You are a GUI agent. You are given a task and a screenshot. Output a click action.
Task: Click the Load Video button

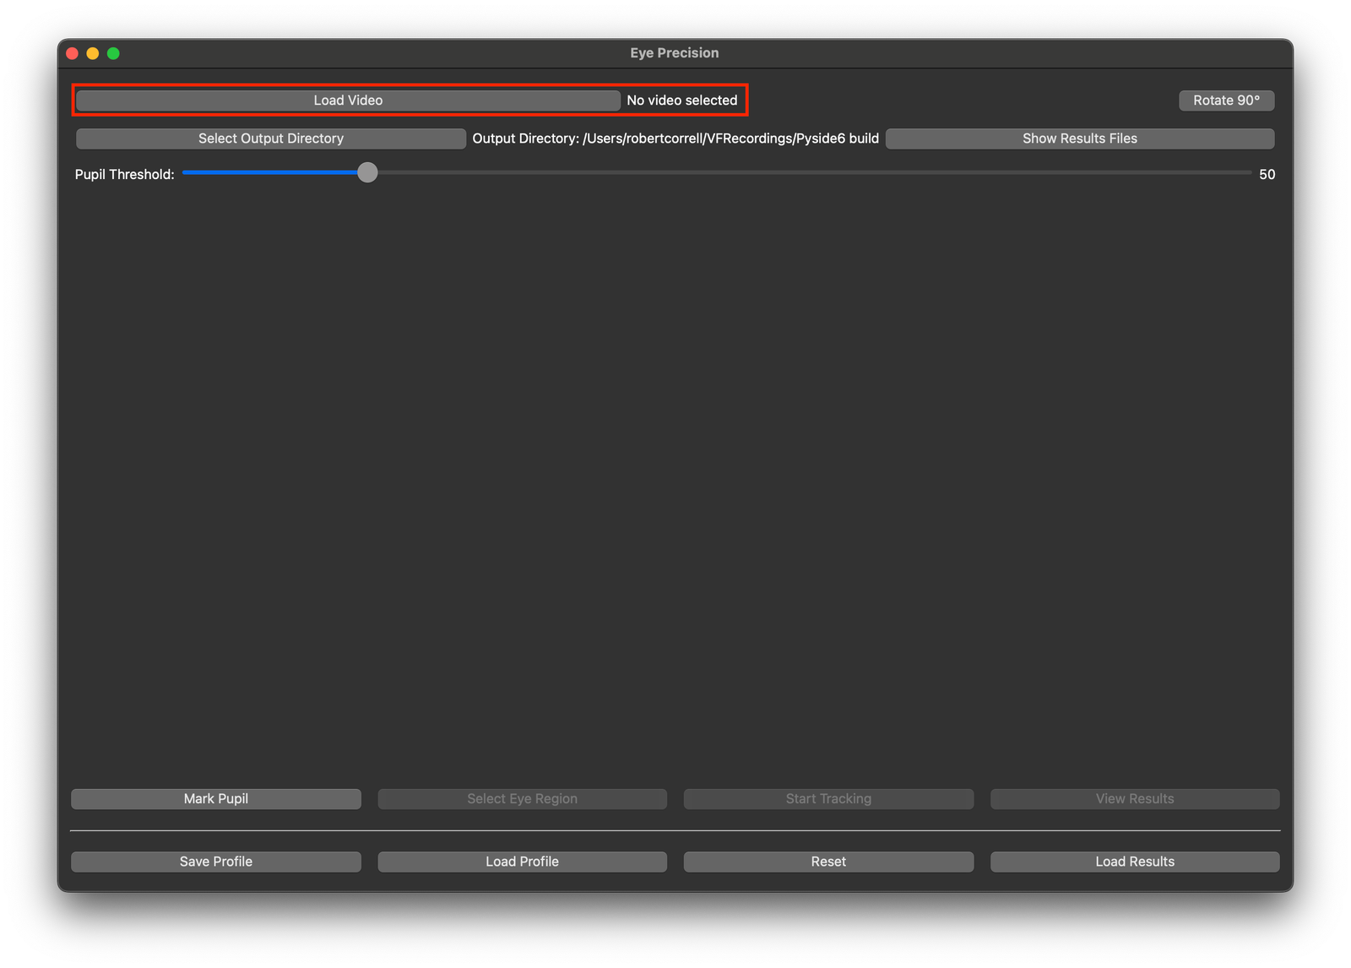pyautogui.click(x=348, y=101)
